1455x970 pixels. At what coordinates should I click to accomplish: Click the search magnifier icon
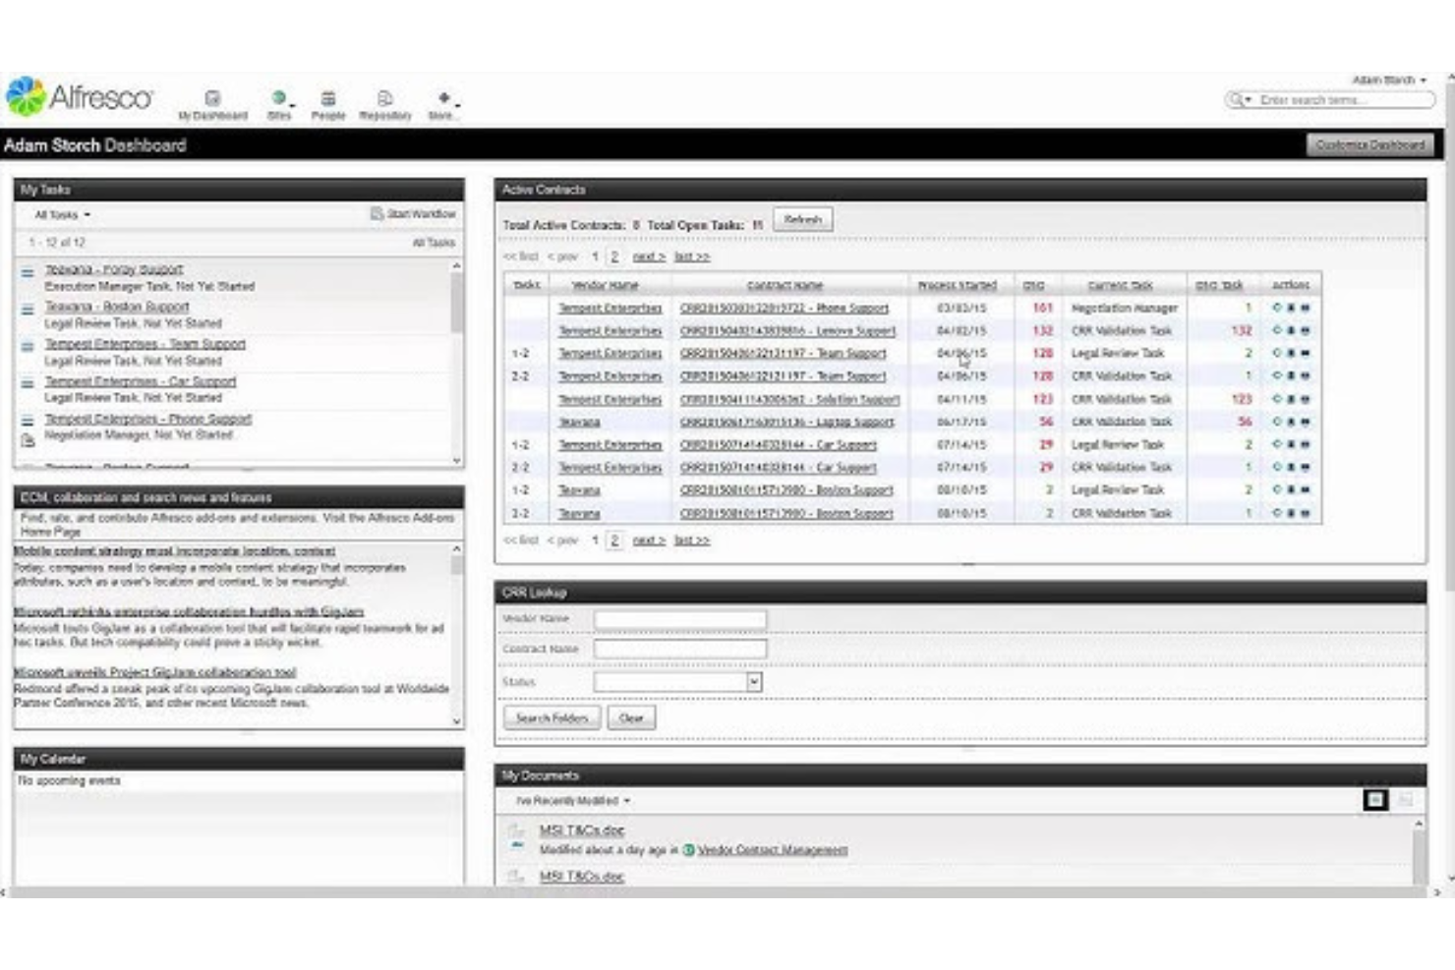(1236, 99)
